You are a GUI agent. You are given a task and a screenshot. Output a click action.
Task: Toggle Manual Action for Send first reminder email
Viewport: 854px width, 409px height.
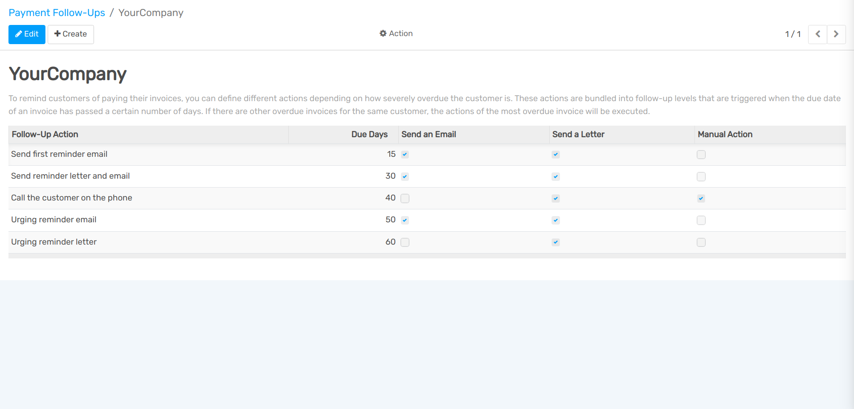point(701,155)
